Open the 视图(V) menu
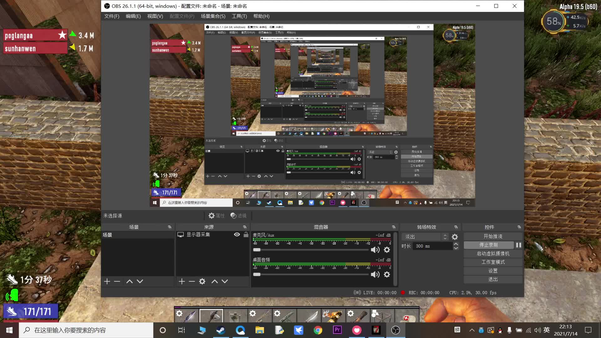The height and width of the screenshot is (338, 601). [155, 16]
